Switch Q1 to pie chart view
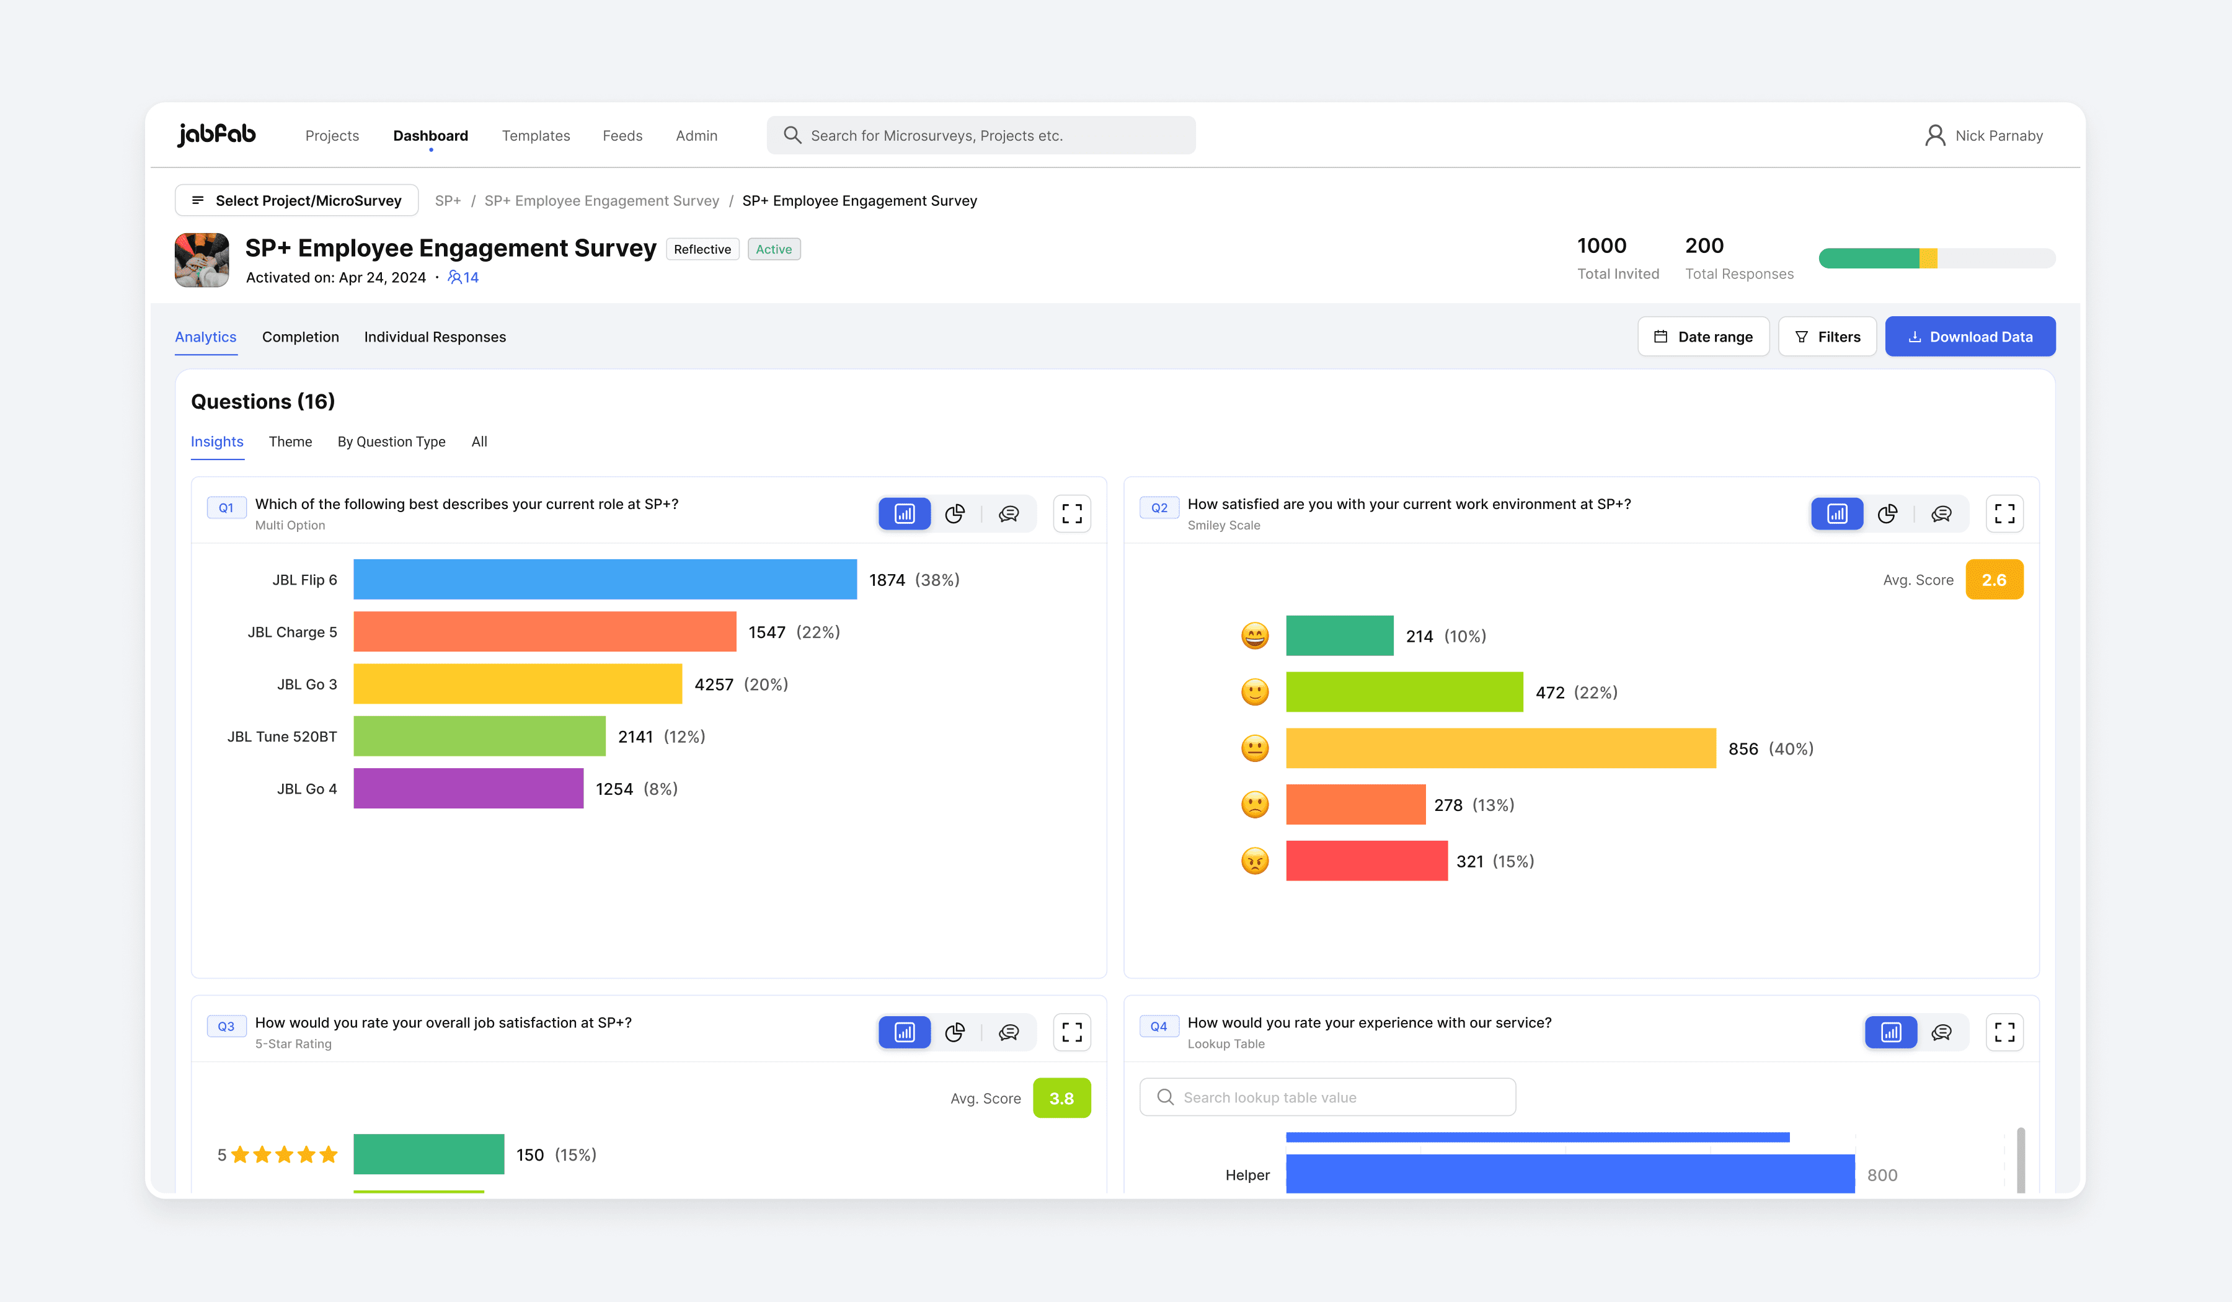 pos(955,514)
